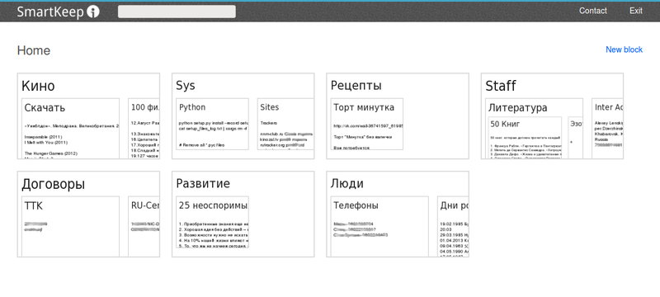
Task: Open the Staff block title
Action: (501, 86)
